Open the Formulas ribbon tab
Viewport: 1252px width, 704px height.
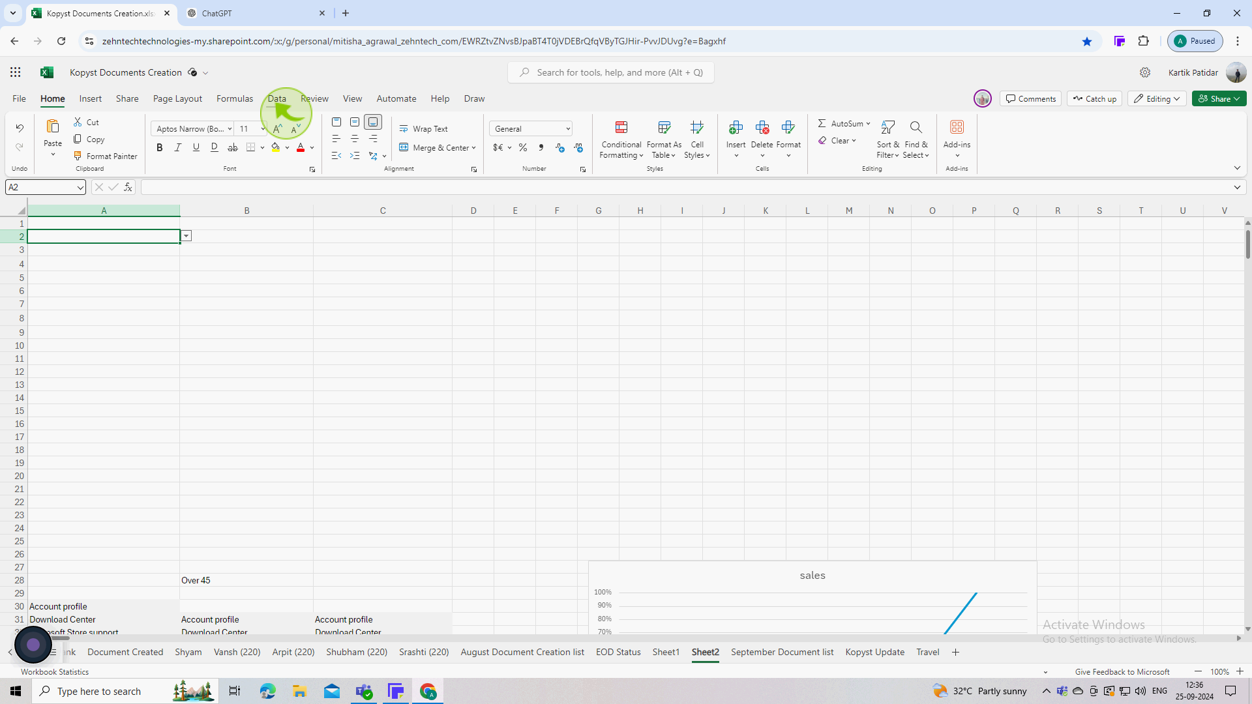[235, 98]
